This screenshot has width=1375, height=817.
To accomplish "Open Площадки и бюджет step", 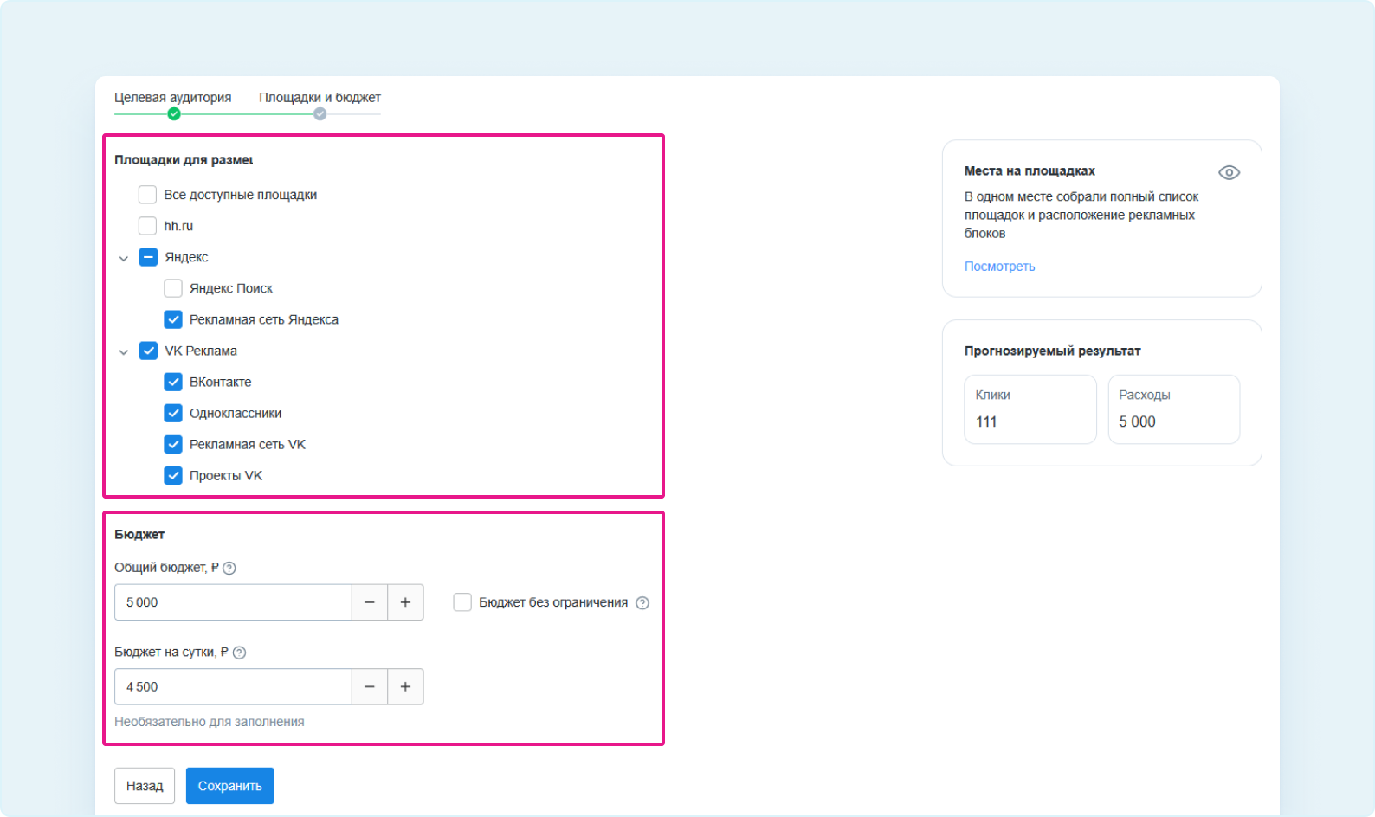I will [320, 98].
